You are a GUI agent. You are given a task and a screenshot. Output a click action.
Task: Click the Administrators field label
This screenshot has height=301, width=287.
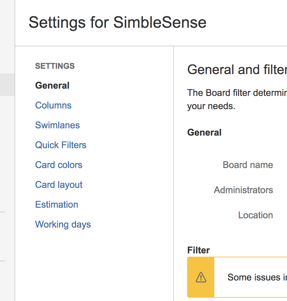243,190
